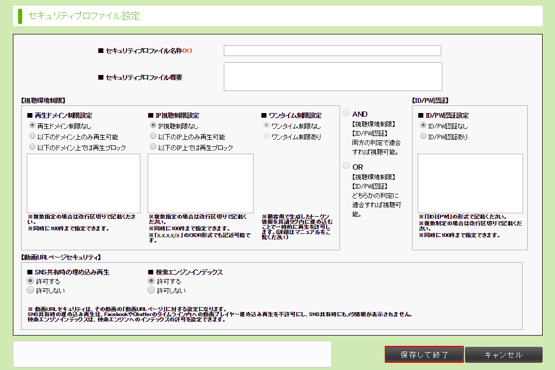Viewport: 555px width, 370px height.
Task: Click the セキュリティプロファイル概要 text area
Action: coord(332,76)
